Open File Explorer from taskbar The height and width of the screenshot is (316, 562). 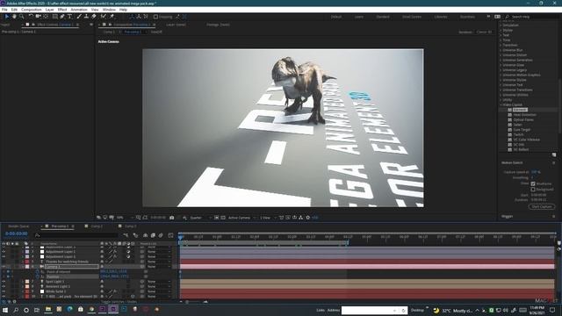48,309
